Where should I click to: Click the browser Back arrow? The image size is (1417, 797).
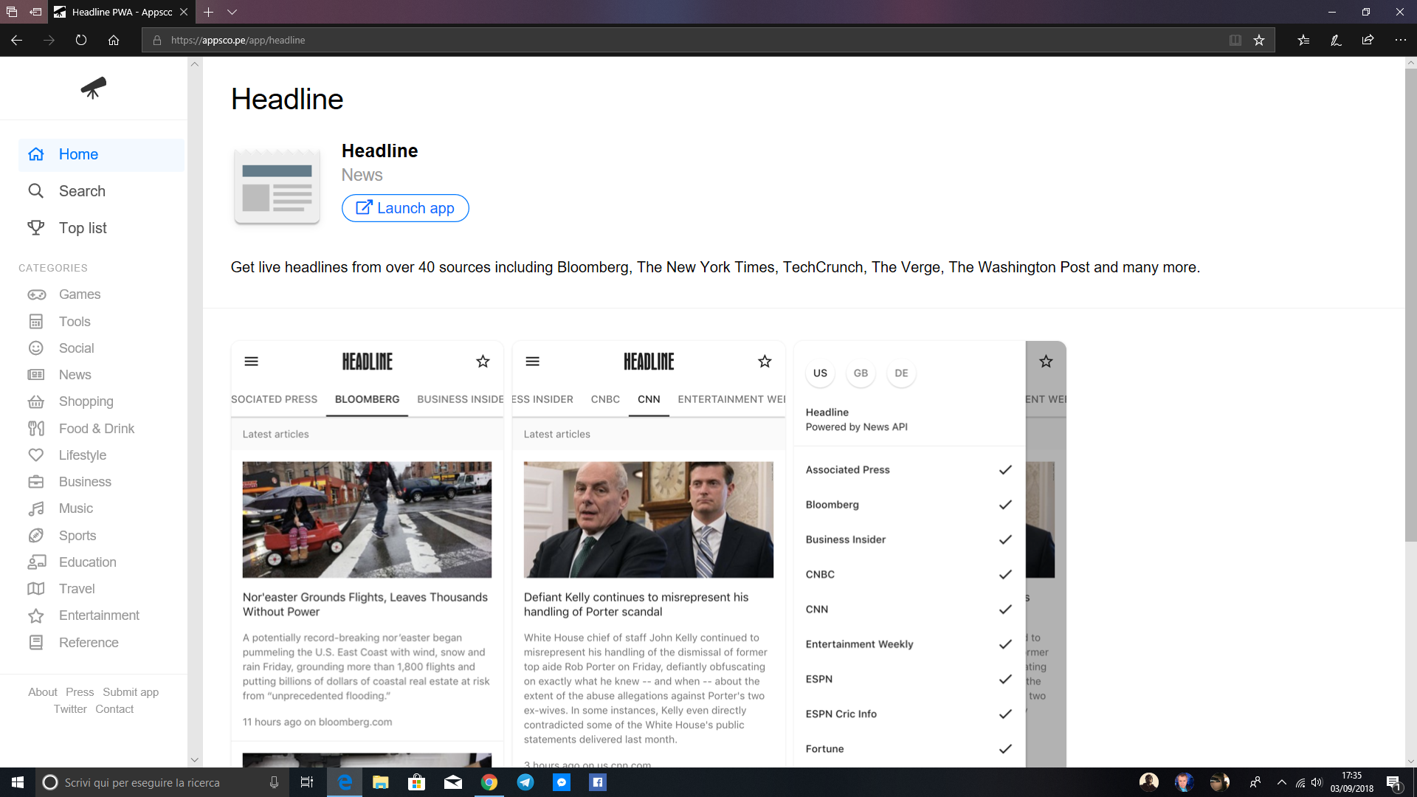click(16, 40)
